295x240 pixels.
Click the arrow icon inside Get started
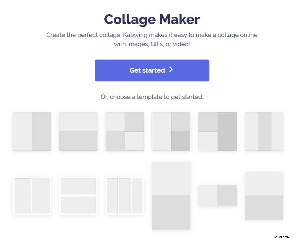click(171, 70)
